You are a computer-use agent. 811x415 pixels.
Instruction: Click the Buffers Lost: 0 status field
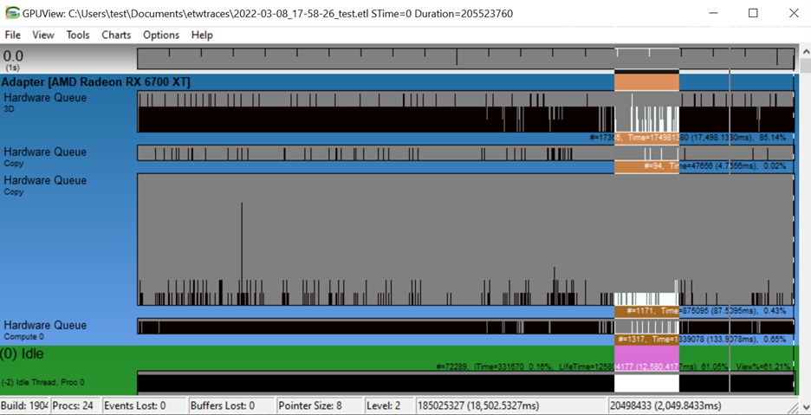point(230,405)
